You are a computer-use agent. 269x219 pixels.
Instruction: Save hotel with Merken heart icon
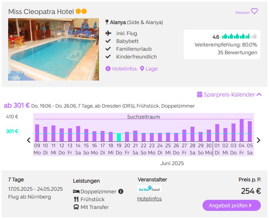pos(254,11)
